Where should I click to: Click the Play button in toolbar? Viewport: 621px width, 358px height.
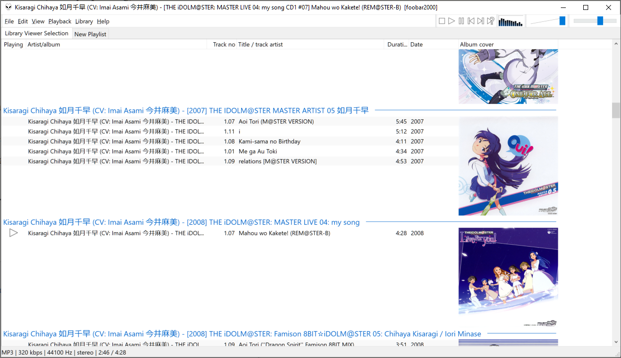[x=451, y=21]
